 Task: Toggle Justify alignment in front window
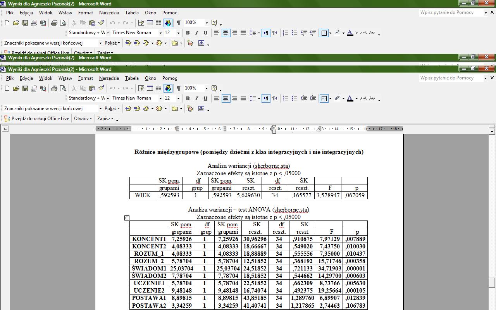(243, 98)
